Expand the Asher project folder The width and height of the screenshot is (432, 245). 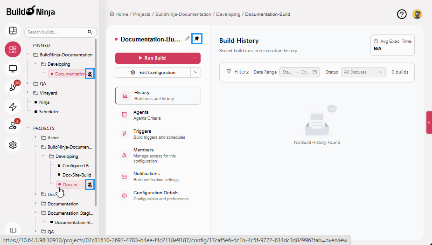tap(35, 137)
